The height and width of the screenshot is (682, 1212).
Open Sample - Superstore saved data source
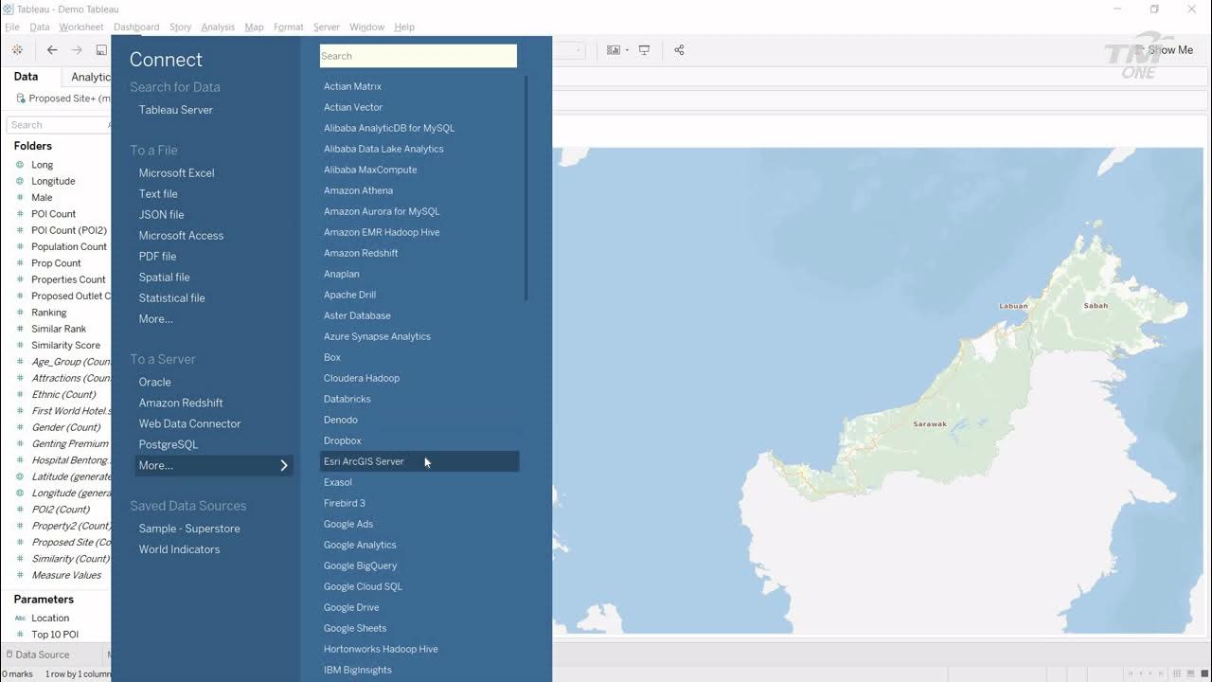pos(189,529)
